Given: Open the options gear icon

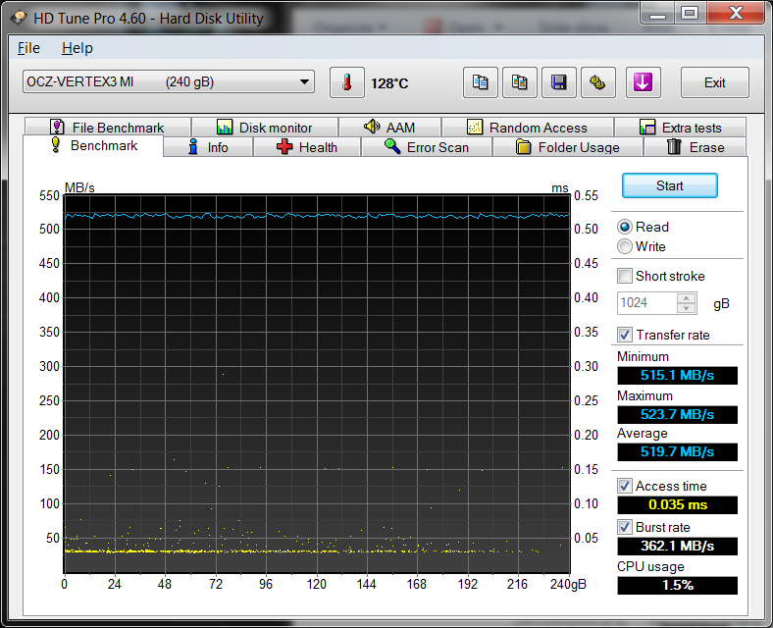Looking at the screenshot, I should [x=596, y=83].
